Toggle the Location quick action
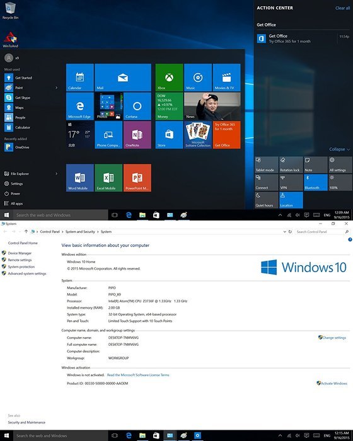The image size is (353, 441). (x=291, y=200)
